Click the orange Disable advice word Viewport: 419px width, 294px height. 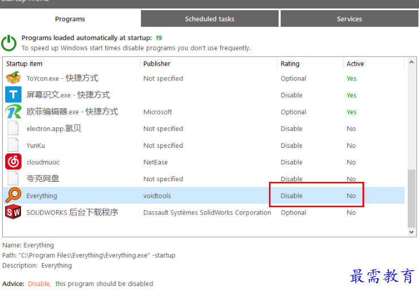point(39,284)
